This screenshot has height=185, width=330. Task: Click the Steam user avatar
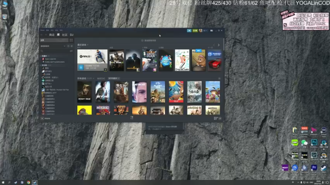(x=200, y=30)
